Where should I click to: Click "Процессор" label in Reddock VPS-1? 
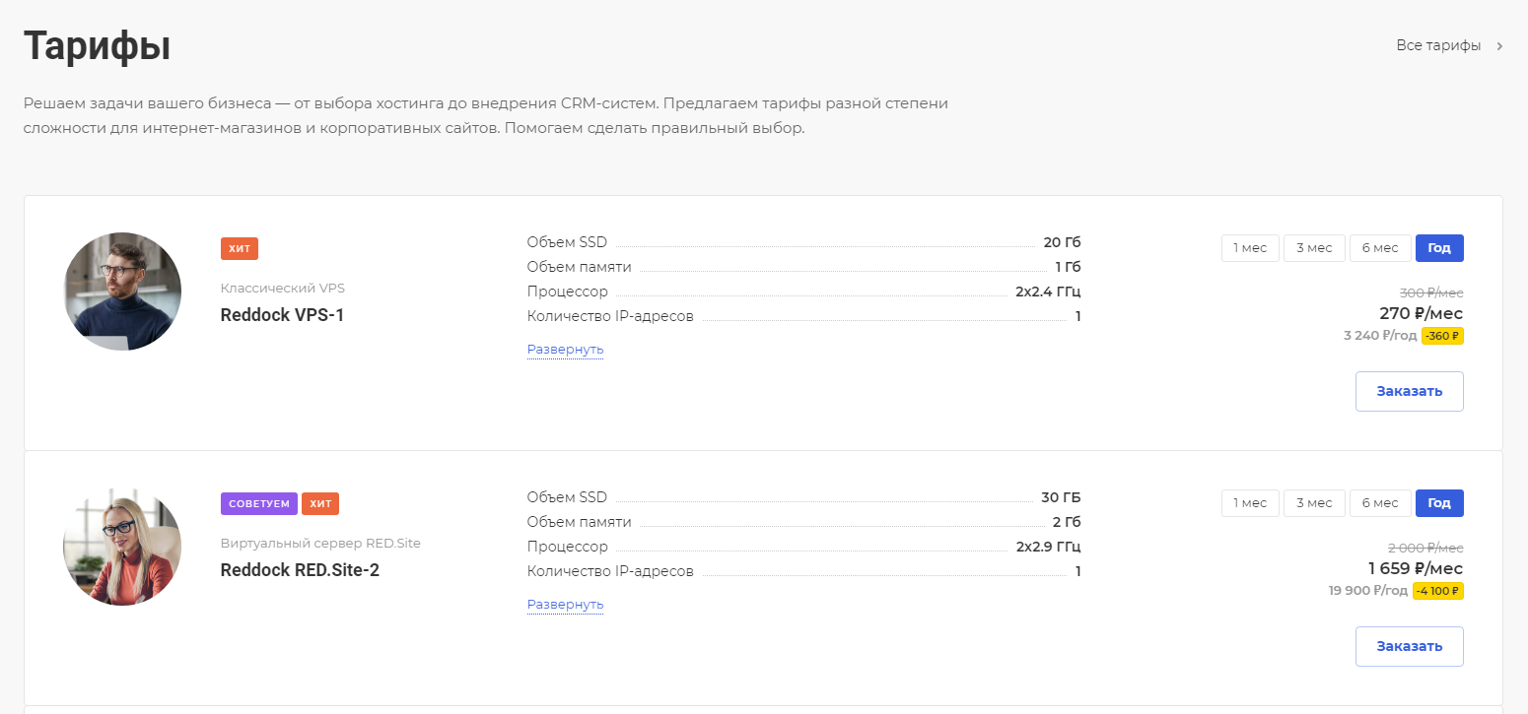(568, 292)
